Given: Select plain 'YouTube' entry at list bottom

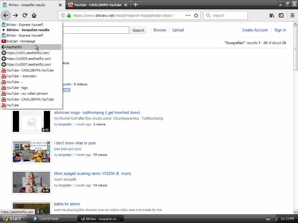Looking at the screenshot, I should click(31, 105).
